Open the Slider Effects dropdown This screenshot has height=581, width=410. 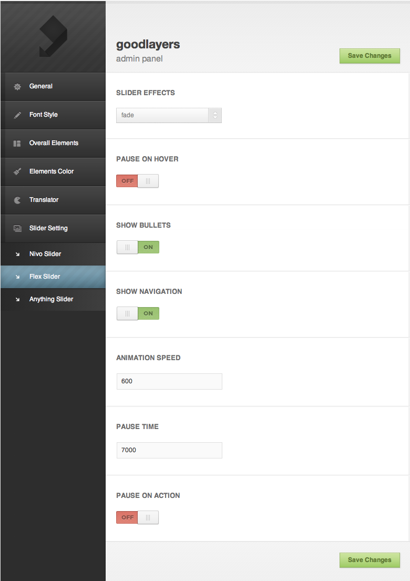tap(169, 115)
